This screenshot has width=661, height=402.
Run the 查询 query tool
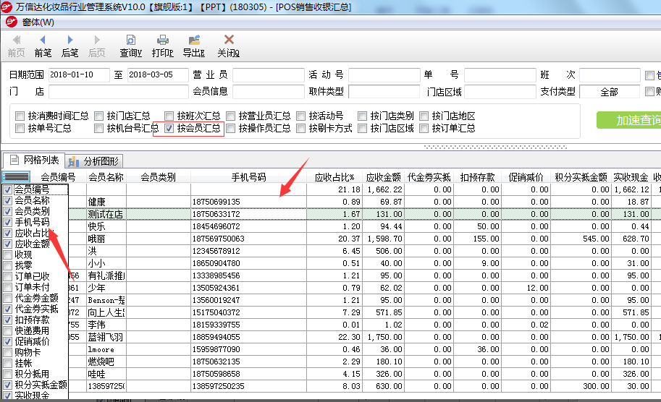click(131, 46)
